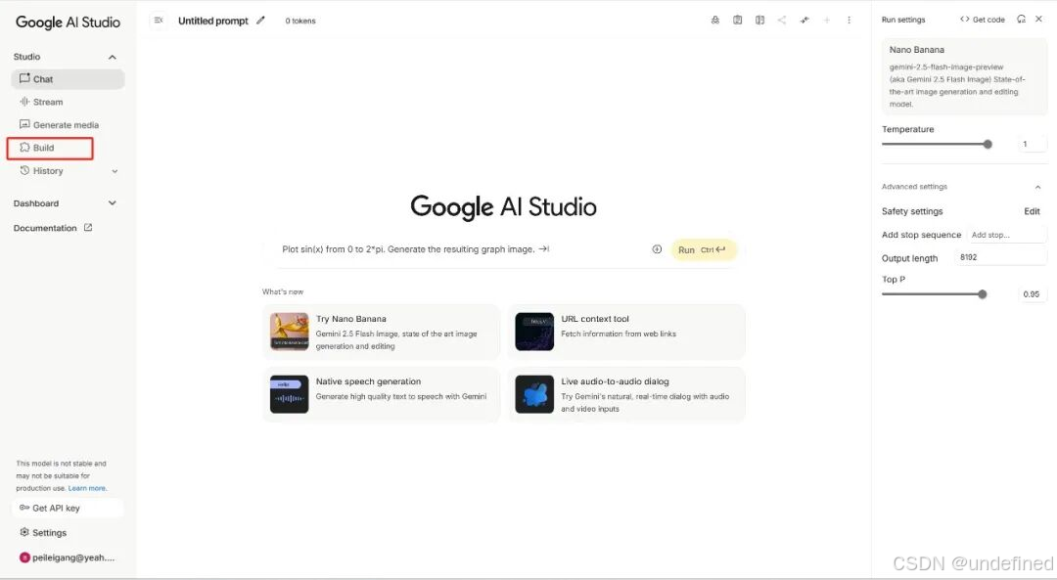The height and width of the screenshot is (580, 1057).
Task: Follow the Learn more link
Action: [87, 488]
